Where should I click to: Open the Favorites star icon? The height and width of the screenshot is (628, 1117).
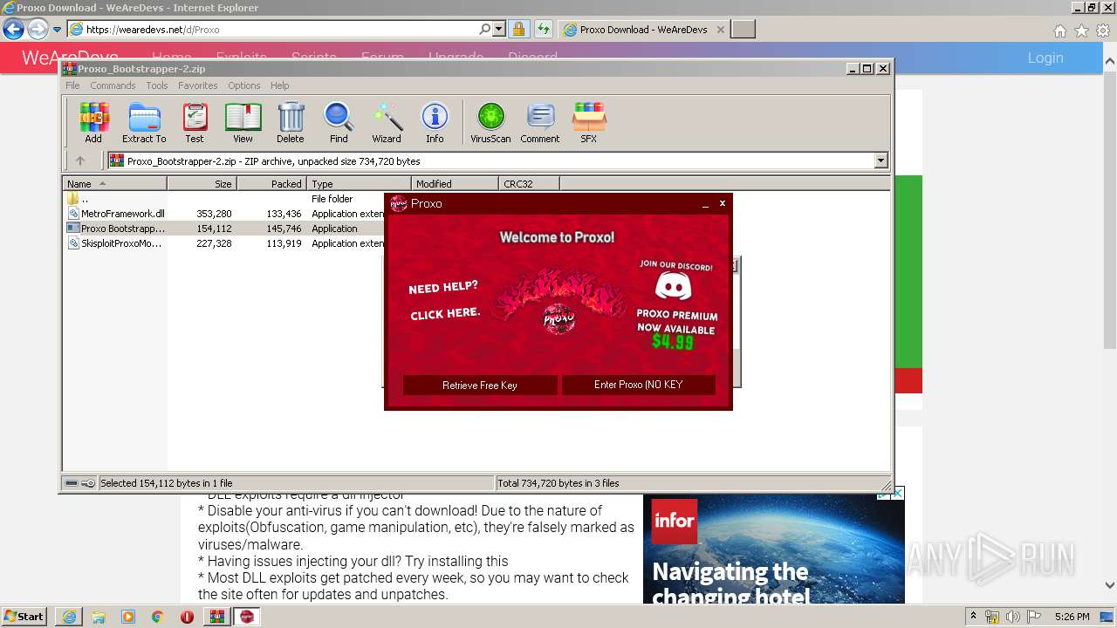point(1081,31)
